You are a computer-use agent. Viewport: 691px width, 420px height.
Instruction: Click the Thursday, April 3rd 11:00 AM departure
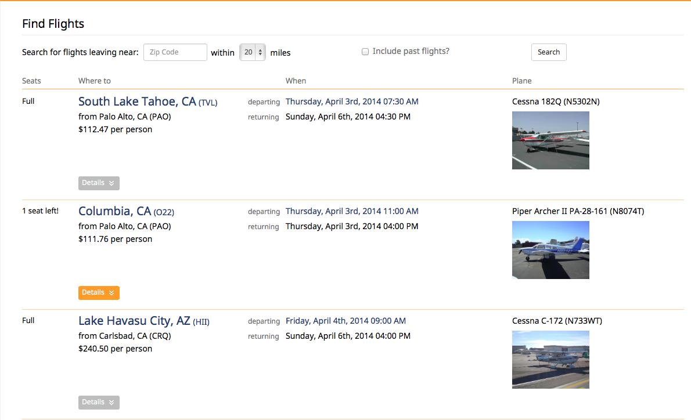(352, 211)
